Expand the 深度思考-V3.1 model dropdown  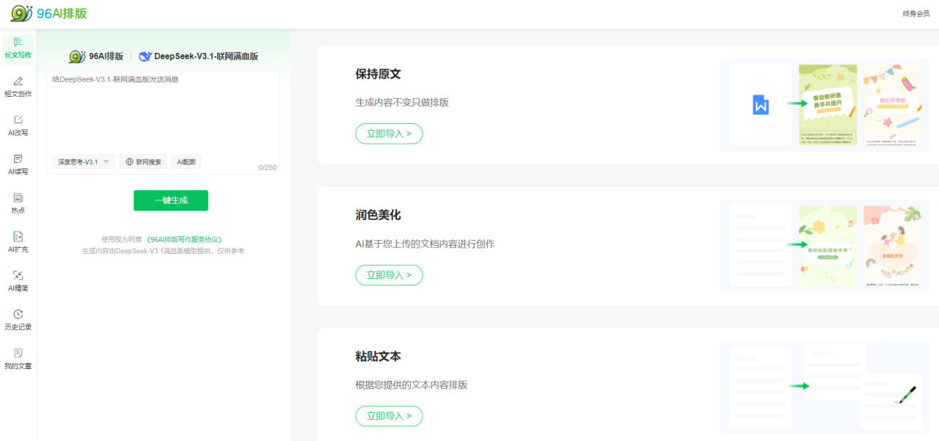[x=83, y=162]
